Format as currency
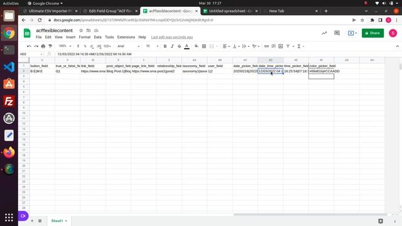The height and width of the screenshot is (226, 402). click(78, 46)
